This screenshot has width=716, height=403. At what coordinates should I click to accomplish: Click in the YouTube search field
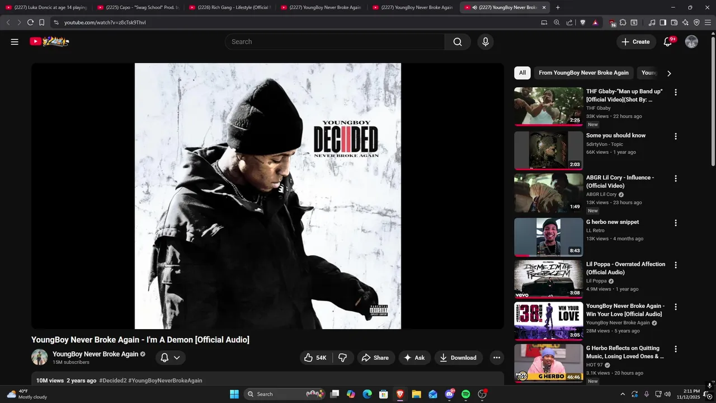point(335,42)
